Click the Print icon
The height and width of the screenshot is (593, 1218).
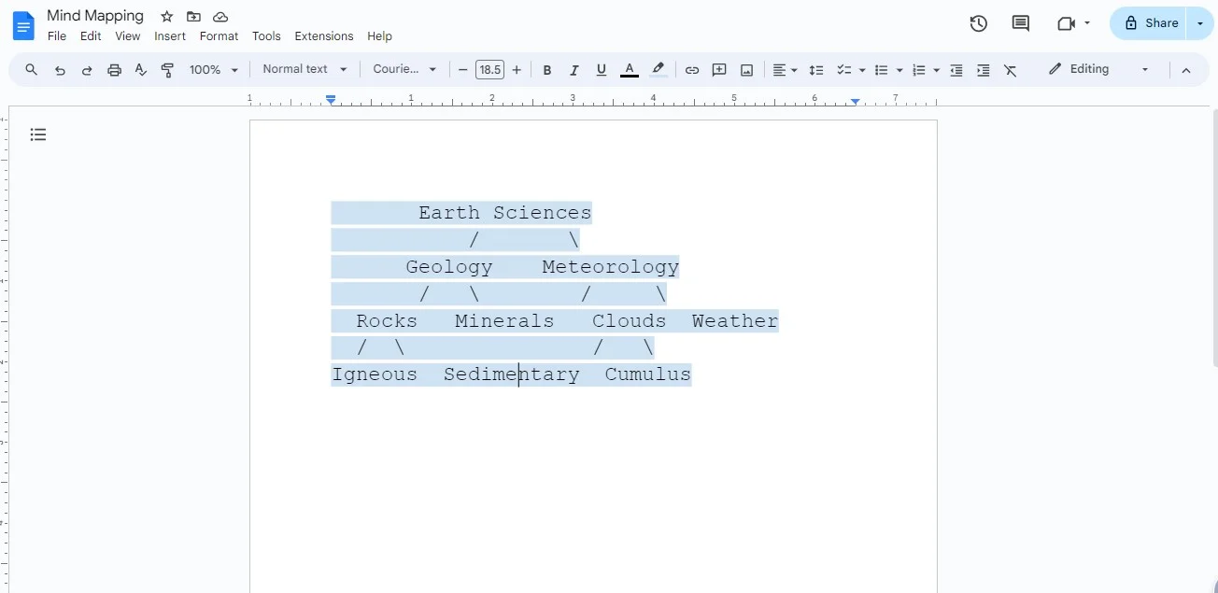pos(114,70)
